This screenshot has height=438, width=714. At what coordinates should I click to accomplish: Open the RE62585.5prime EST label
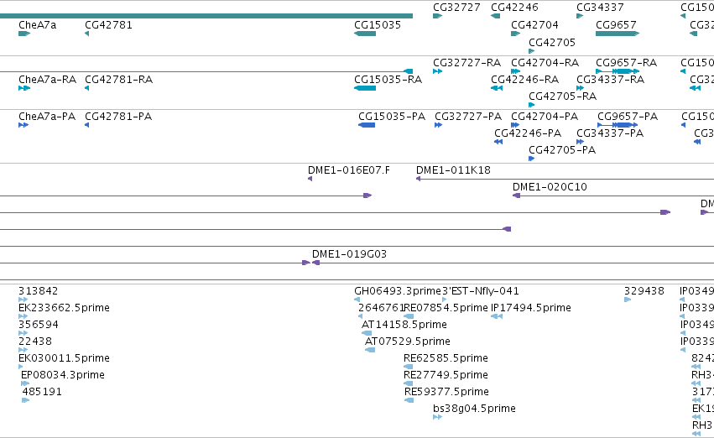pos(446,358)
